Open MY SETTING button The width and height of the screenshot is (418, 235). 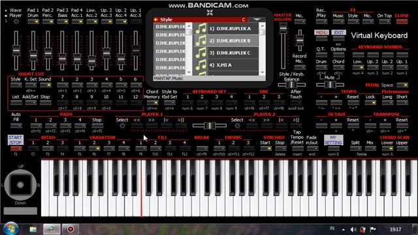coord(333,140)
